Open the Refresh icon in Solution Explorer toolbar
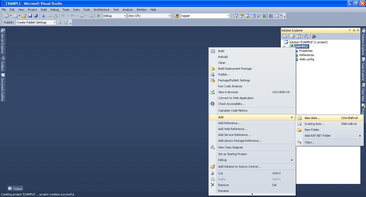The width and height of the screenshot is (366, 197). (298, 36)
